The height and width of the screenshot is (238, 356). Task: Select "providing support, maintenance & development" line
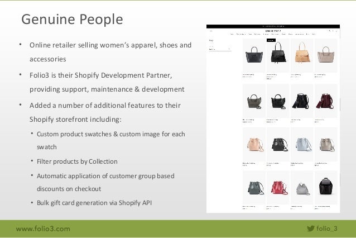107,89
